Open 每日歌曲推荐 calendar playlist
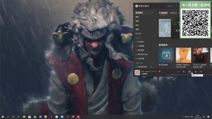 point(166,55)
